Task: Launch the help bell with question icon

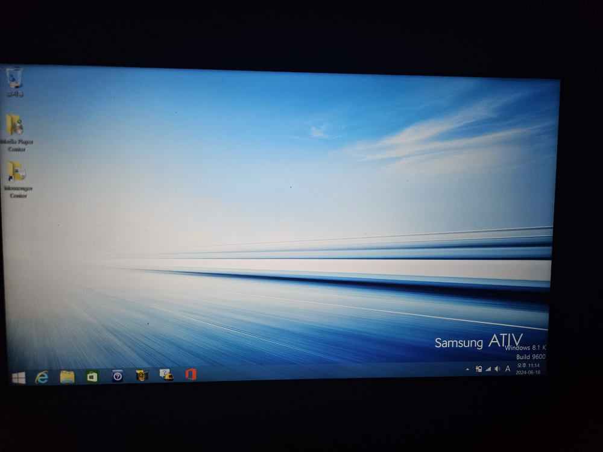Action: point(166,375)
